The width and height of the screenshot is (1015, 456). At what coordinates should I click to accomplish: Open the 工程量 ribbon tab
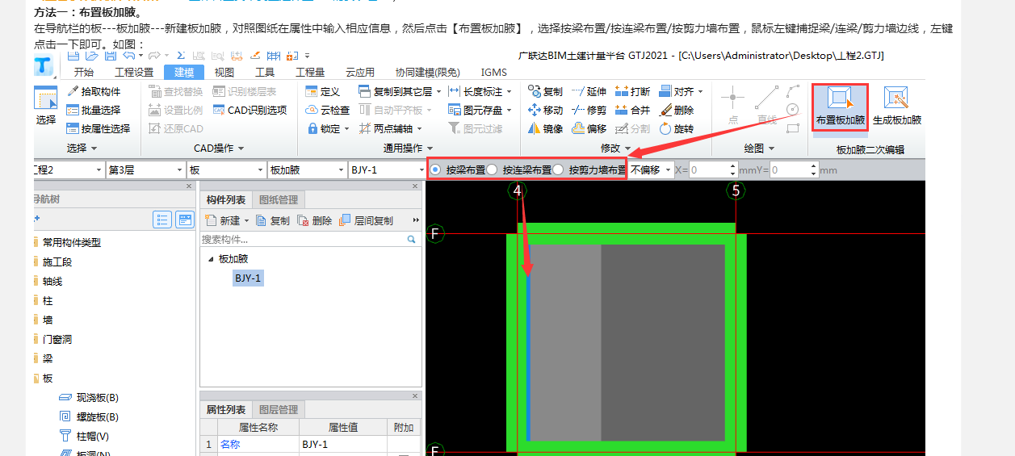point(310,73)
